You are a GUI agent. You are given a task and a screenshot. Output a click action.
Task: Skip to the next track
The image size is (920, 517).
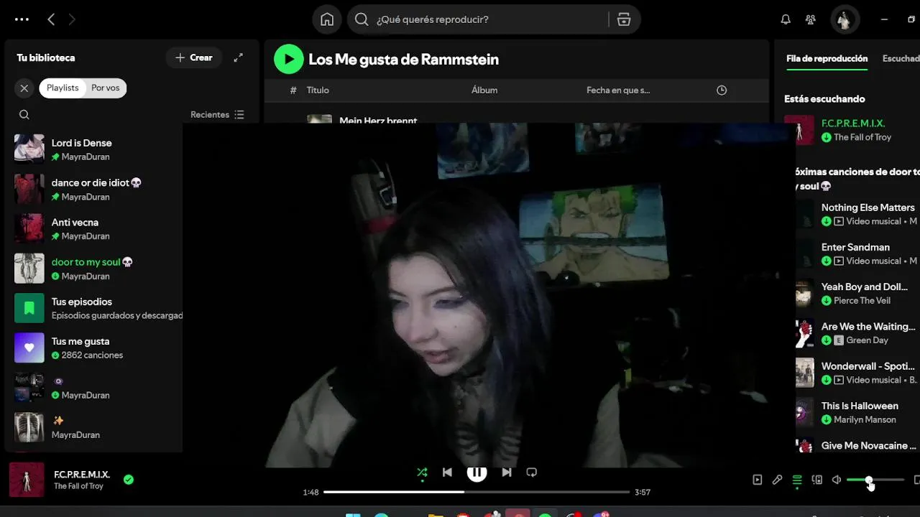click(x=507, y=472)
